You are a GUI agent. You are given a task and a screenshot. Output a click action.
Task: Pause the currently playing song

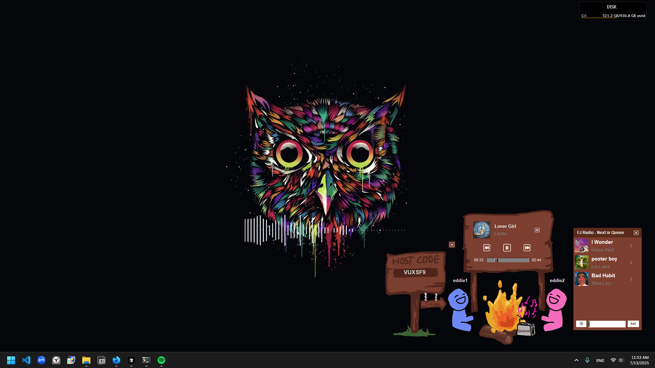(507, 248)
